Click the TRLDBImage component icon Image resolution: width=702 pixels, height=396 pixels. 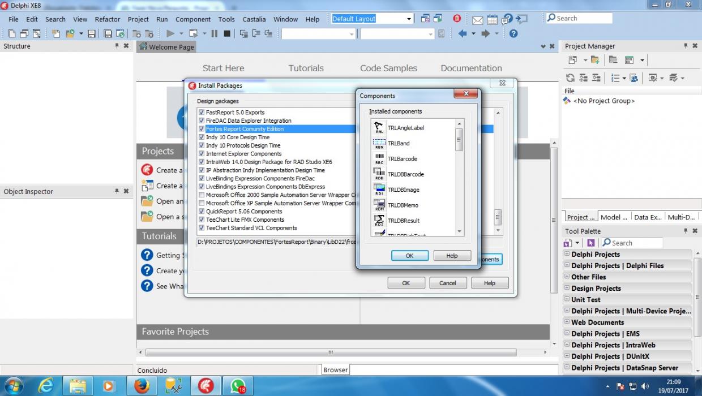coord(379,190)
